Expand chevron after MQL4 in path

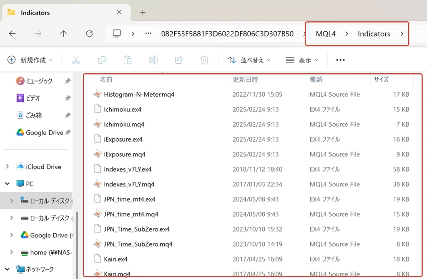pos(347,34)
